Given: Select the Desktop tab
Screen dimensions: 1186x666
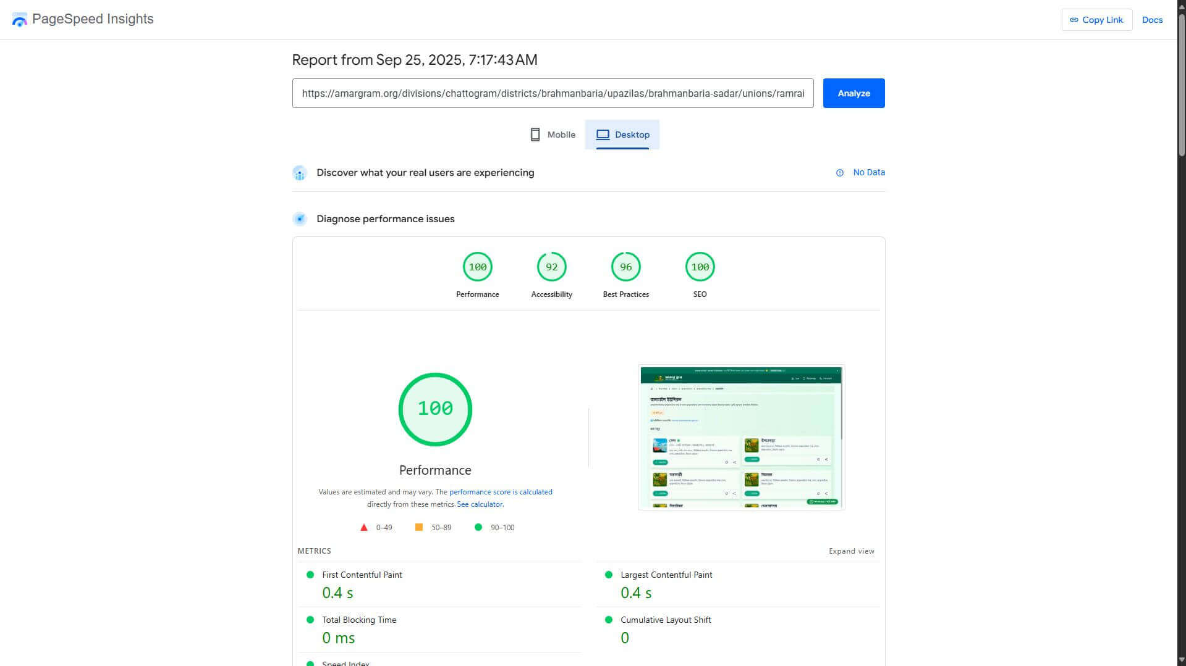Looking at the screenshot, I should (622, 135).
